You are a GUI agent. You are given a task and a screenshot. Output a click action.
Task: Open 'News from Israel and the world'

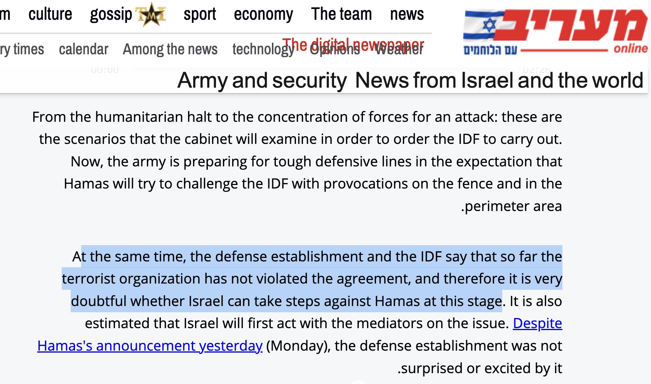[x=499, y=80]
